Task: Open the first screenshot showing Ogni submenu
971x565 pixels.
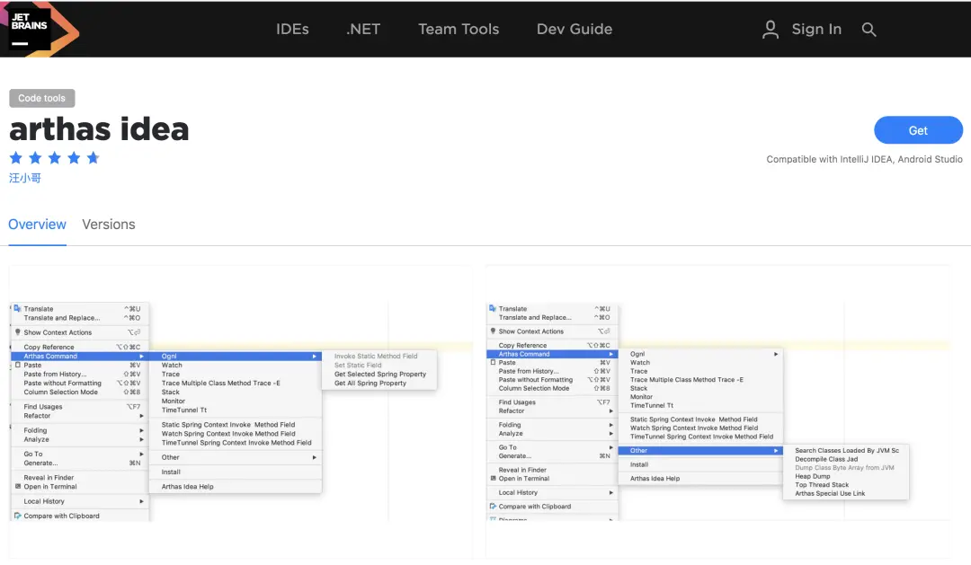Action: pos(241,411)
